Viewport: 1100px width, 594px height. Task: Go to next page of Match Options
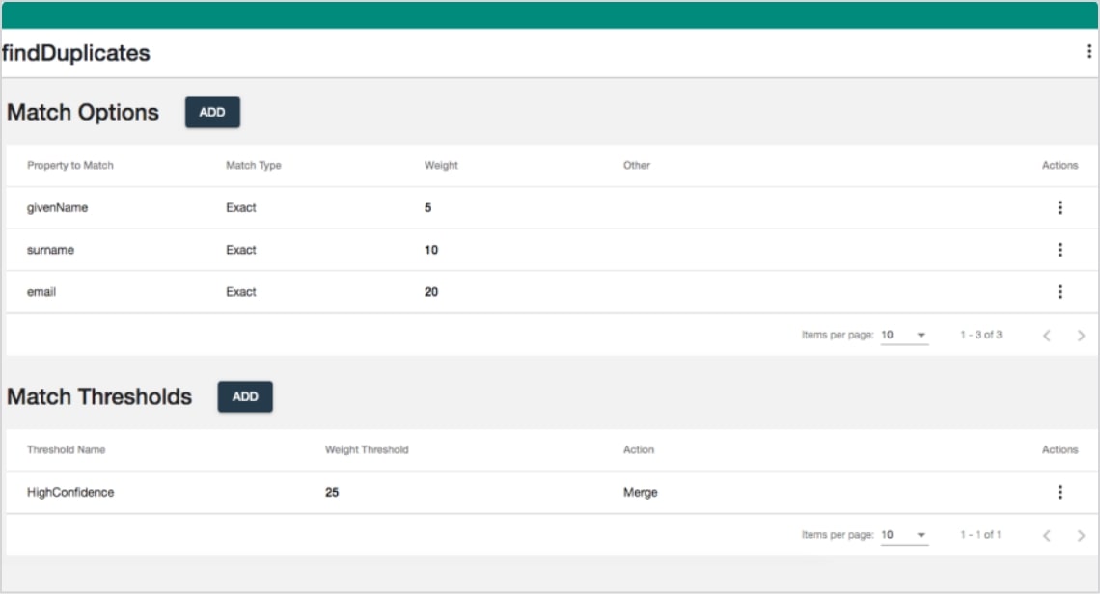1081,336
